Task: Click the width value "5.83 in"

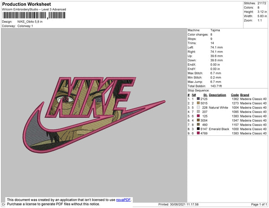Action: (x=262, y=16)
